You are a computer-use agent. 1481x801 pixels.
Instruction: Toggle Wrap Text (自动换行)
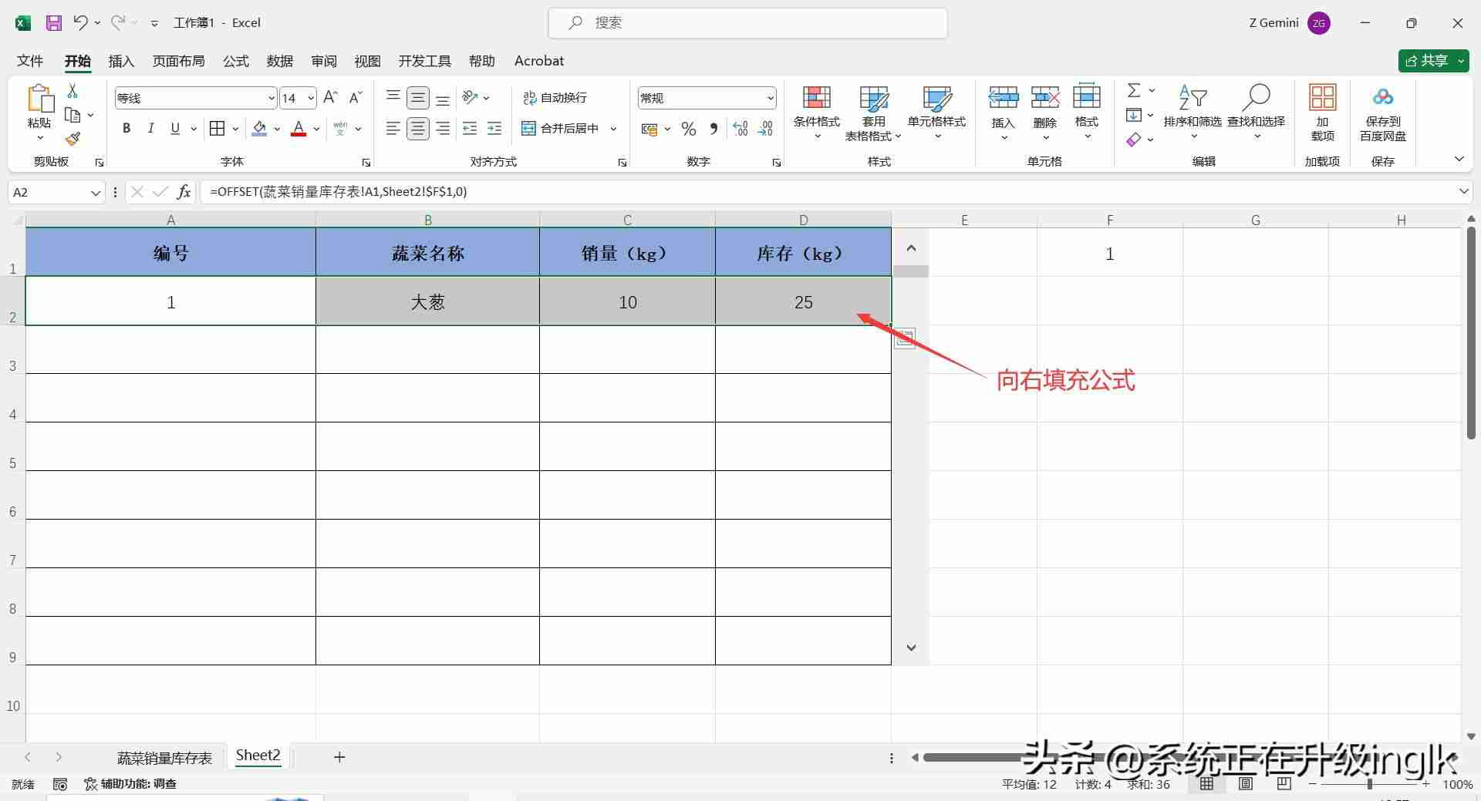pyautogui.click(x=555, y=97)
